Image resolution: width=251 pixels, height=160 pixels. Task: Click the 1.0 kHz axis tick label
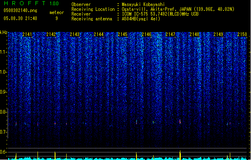click(x=4, y=72)
